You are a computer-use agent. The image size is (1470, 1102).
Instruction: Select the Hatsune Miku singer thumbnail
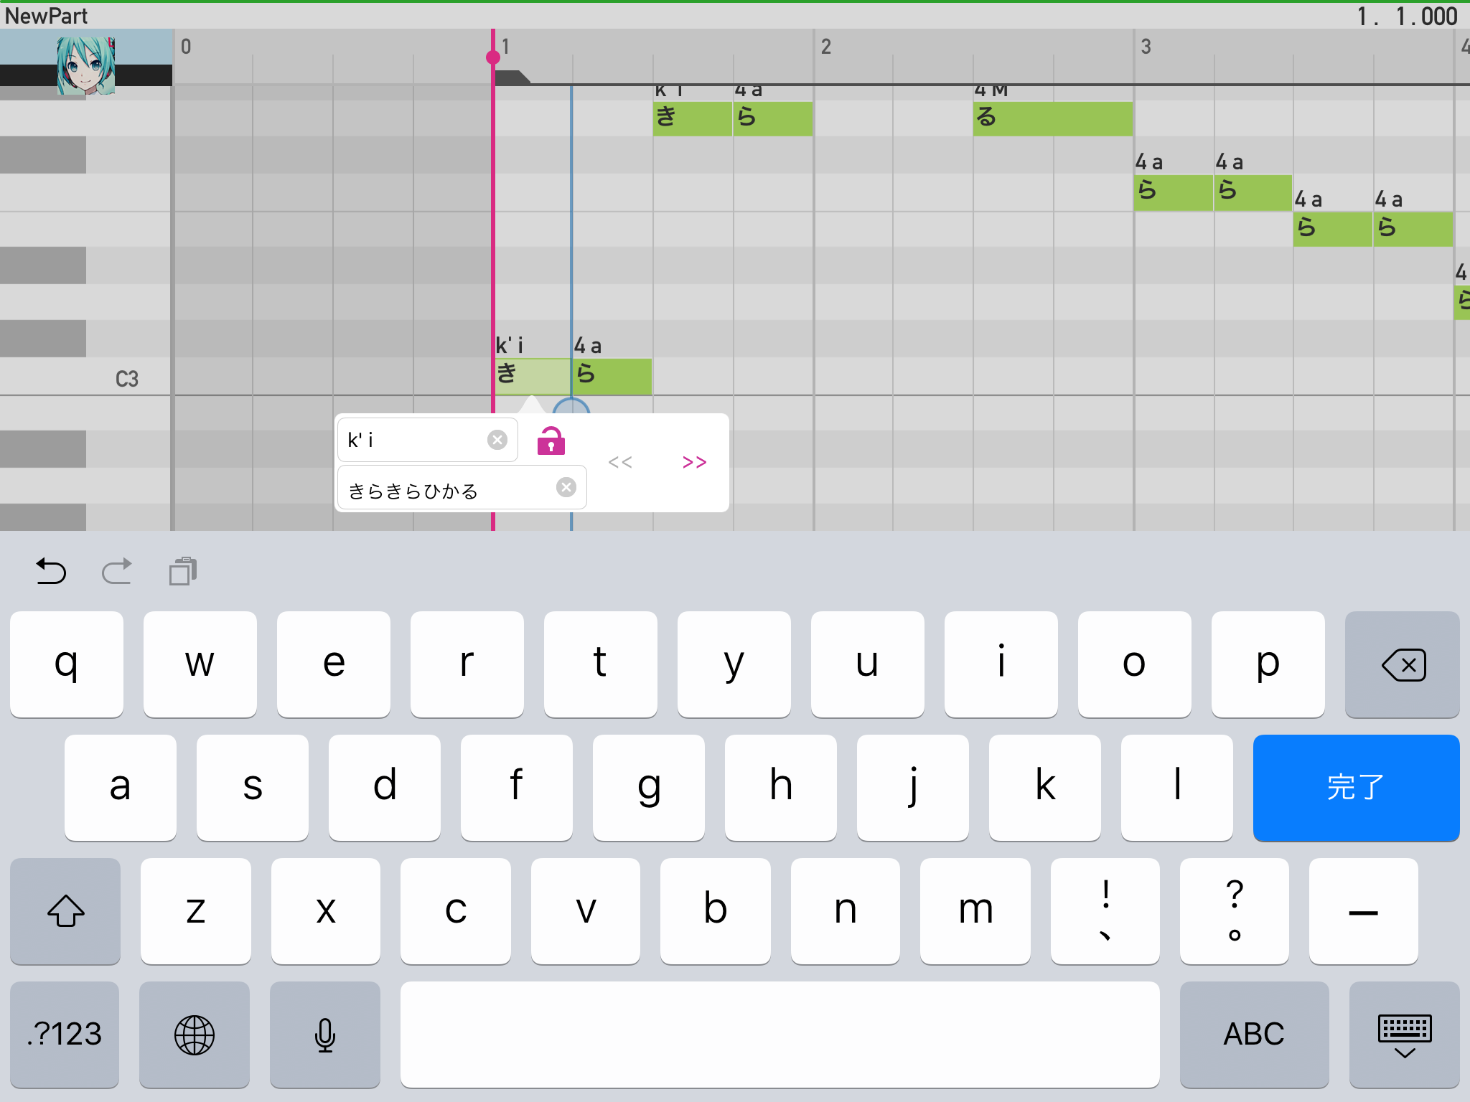(86, 65)
